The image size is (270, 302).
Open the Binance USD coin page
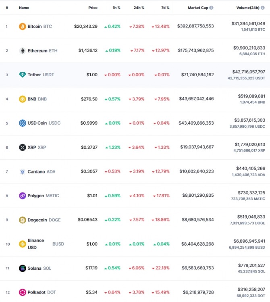coord(46,244)
